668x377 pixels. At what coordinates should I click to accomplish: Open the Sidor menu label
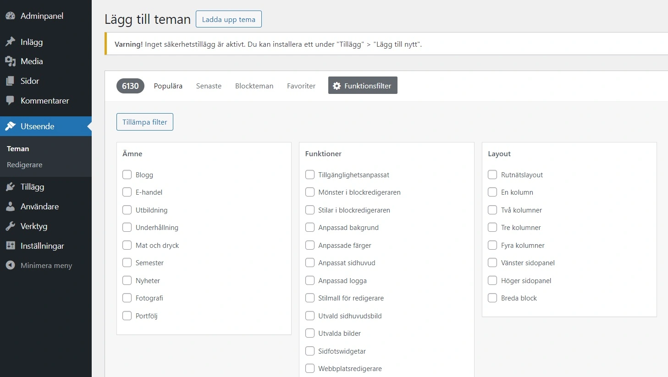pos(30,81)
